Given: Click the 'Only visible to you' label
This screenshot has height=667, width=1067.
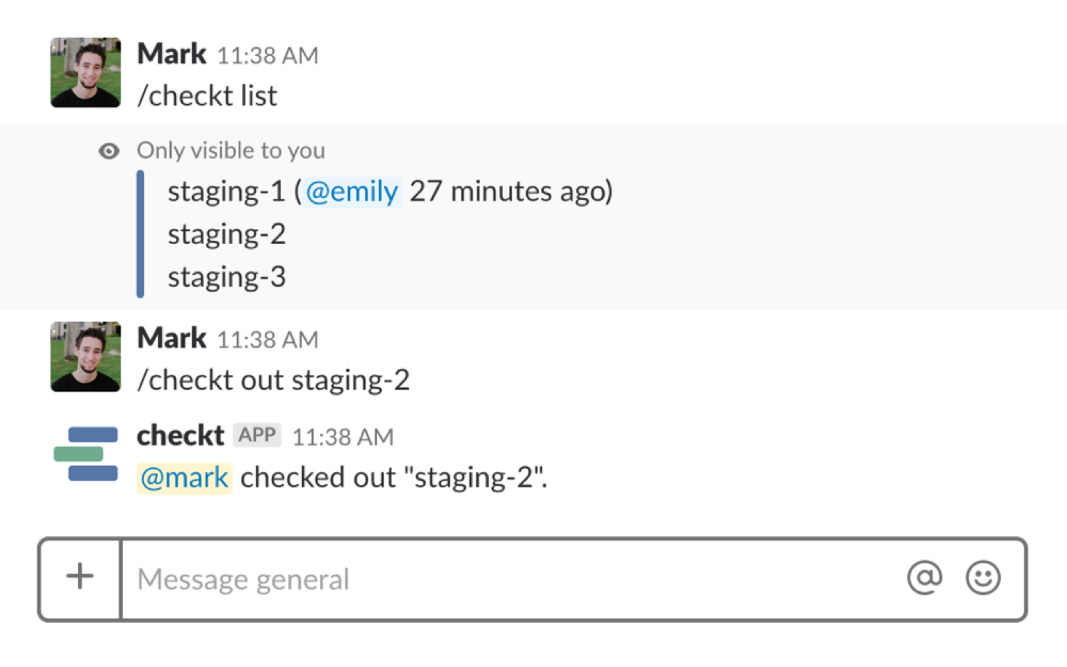Looking at the screenshot, I should click(231, 151).
